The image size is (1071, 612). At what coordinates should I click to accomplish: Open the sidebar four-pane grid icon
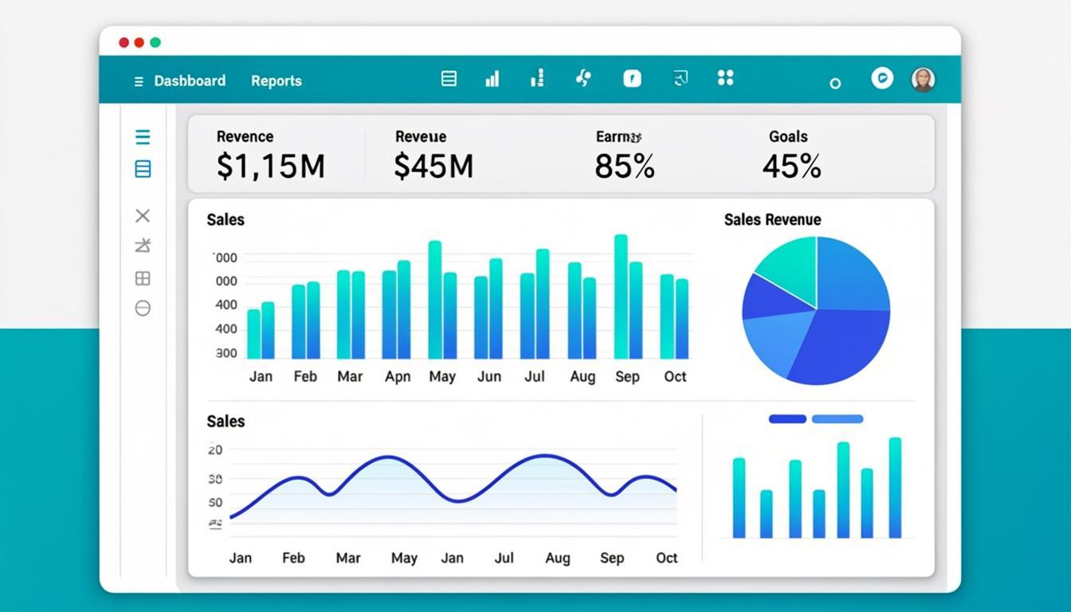pos(143,278)
